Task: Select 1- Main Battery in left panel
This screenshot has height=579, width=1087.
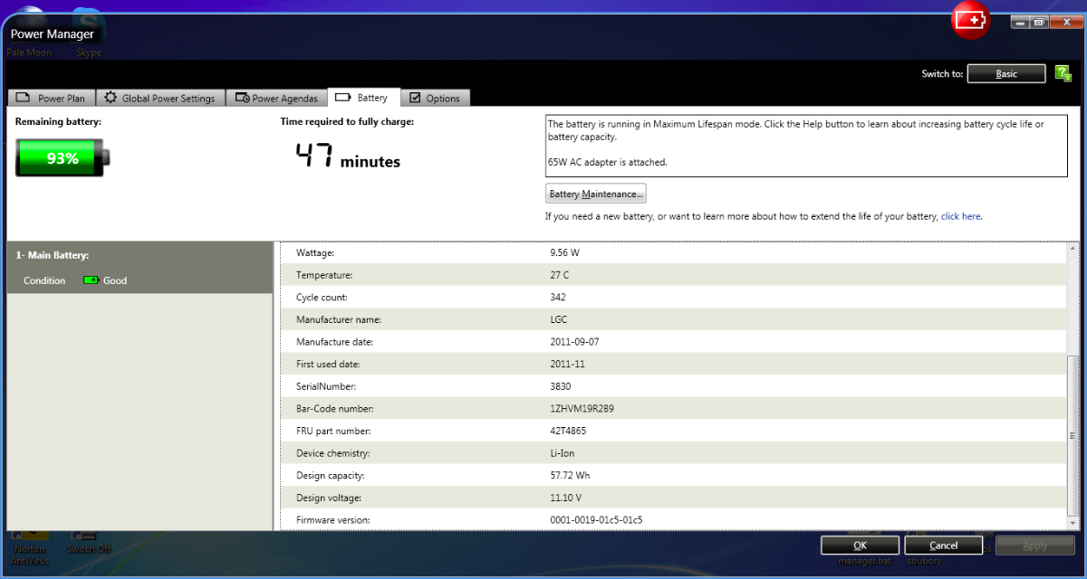Action: click(53, 256)
